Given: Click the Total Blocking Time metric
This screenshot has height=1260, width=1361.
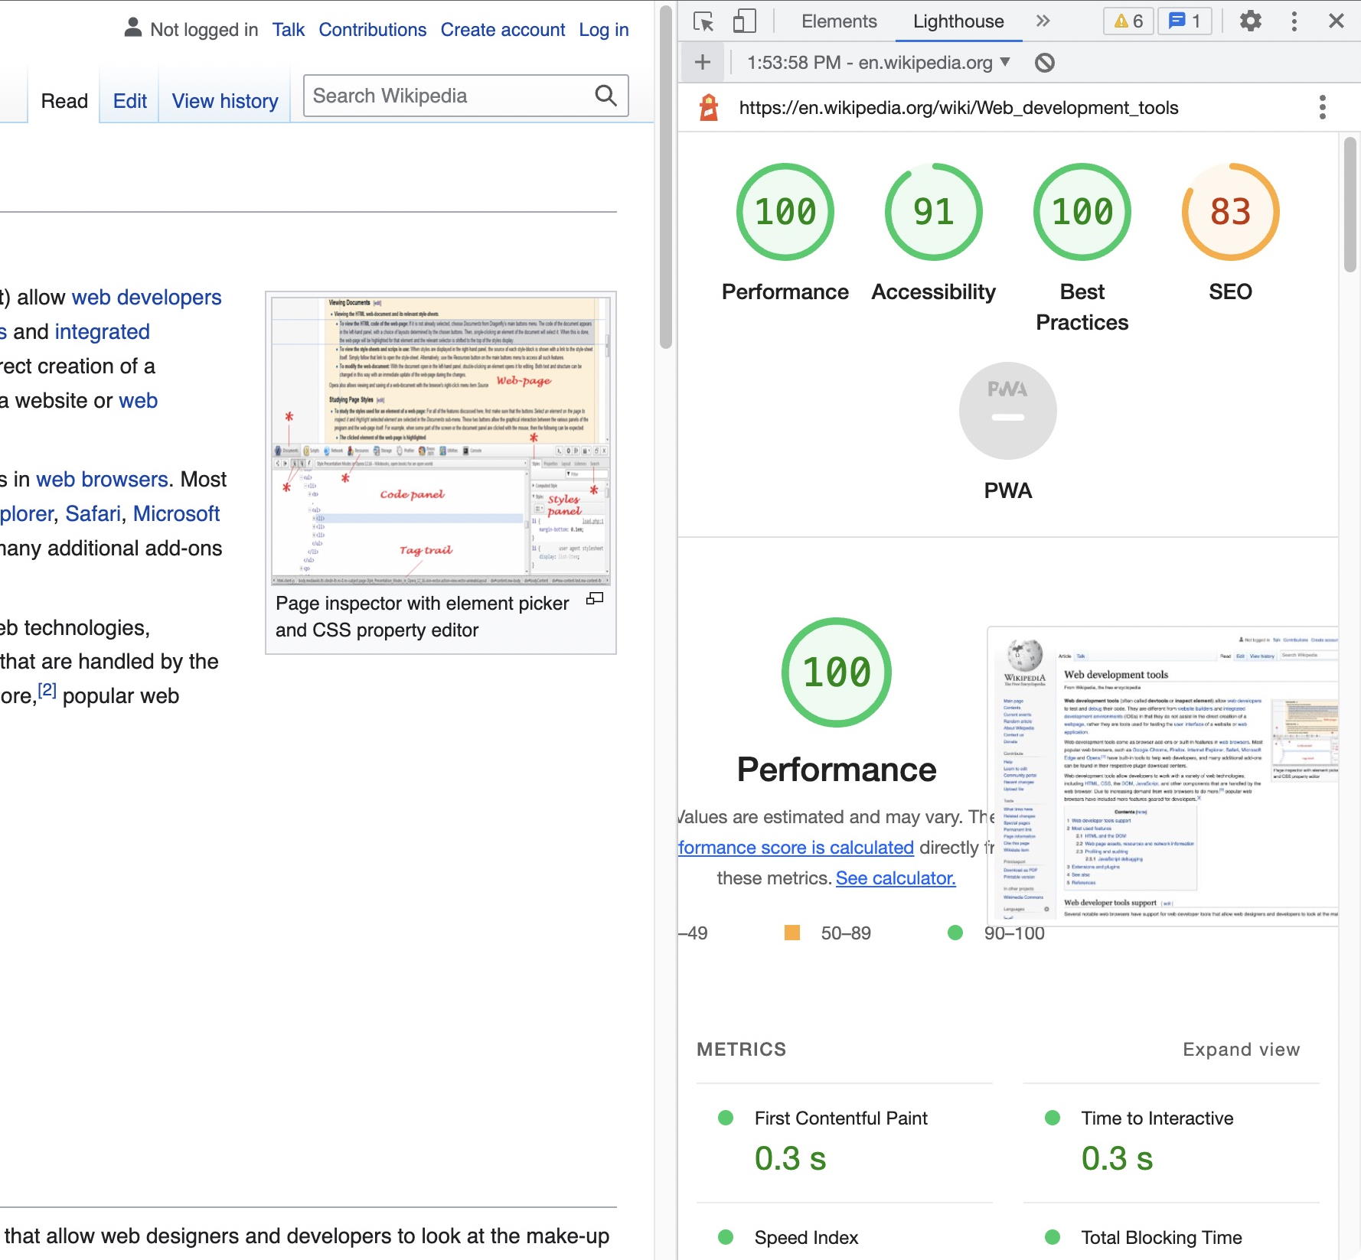Looking at the screenshot, I should pos(1161,1237).
